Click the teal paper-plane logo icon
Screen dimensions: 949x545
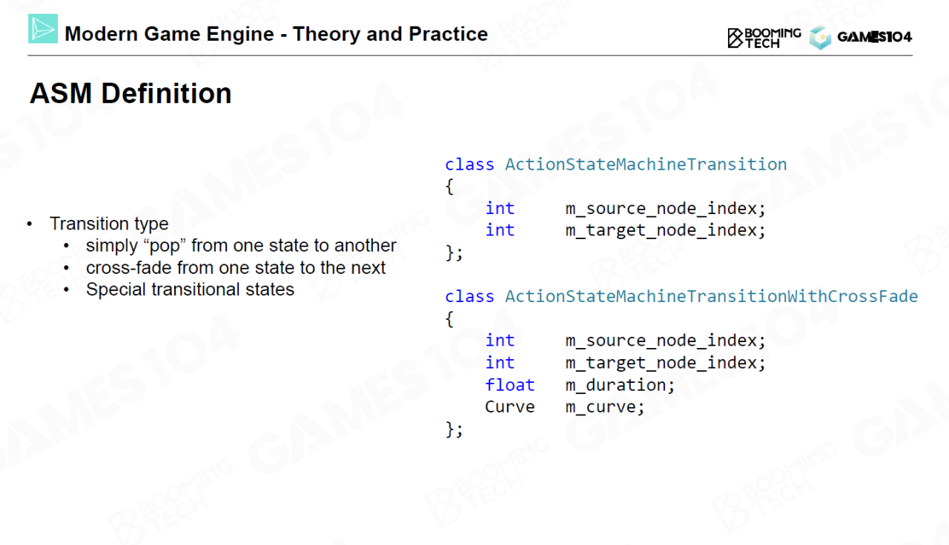pyautogui.click(x=43, y=29)
